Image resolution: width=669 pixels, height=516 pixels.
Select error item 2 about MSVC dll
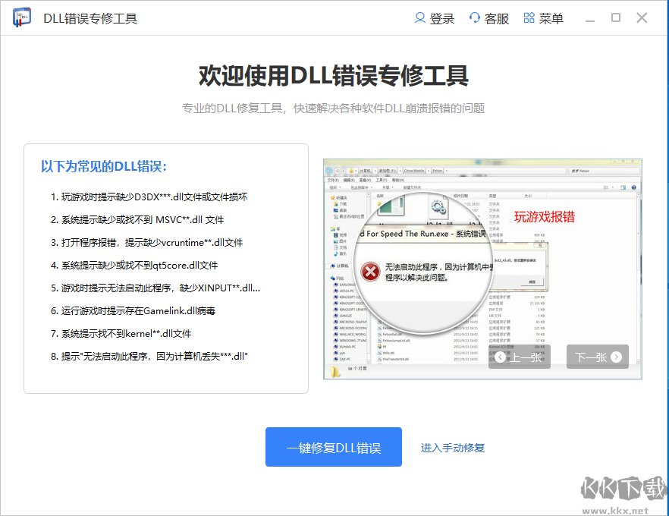point(137,220)
